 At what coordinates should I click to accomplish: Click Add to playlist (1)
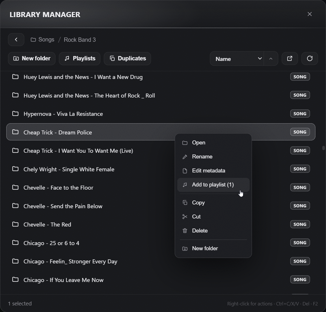[213, 185]
